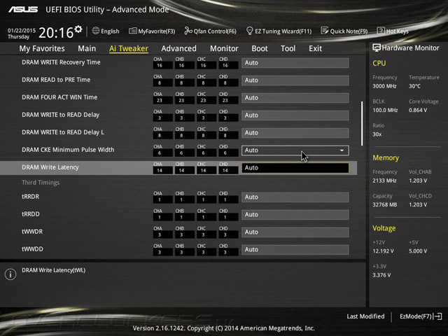Image resolution: width=448 pixels, height=336 pixels.
Task: Go to the Exit tab
Action: 315,48
